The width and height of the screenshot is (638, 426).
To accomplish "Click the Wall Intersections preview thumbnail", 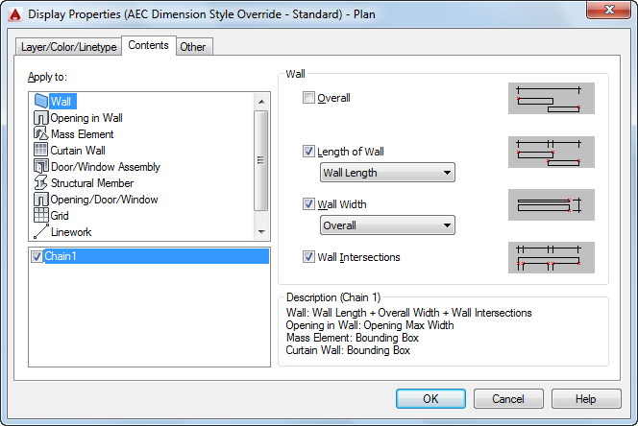I will [551, 257].
